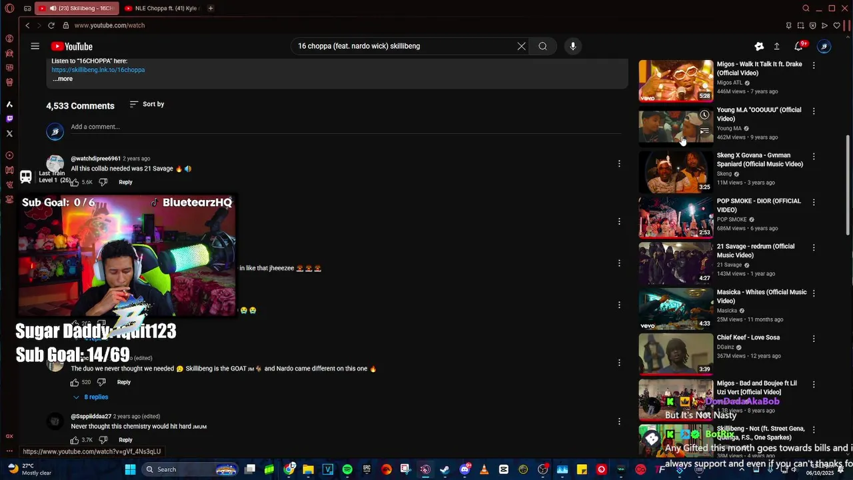This screenshot has width=853, height=480.
Task: Open the YouTube upload arrow icon
Action: coord(776,46)
